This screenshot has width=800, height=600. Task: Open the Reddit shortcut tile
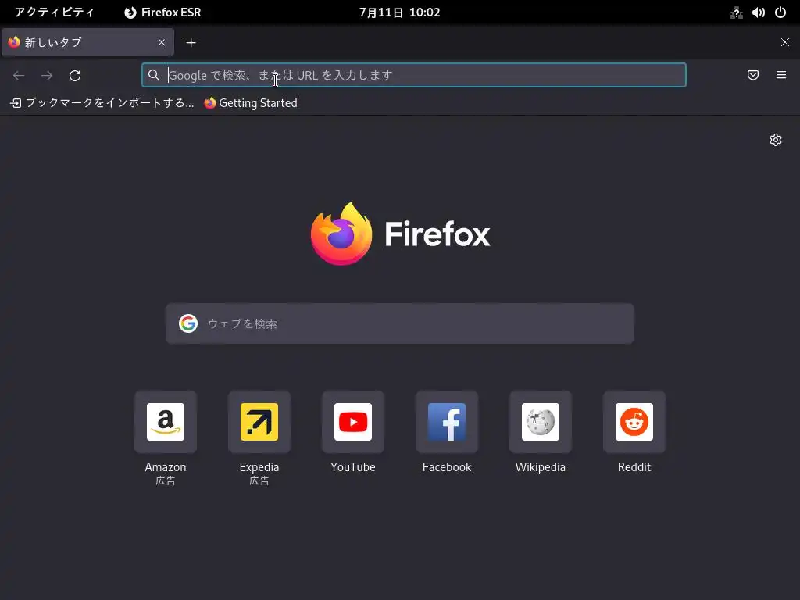coord(634,422)
